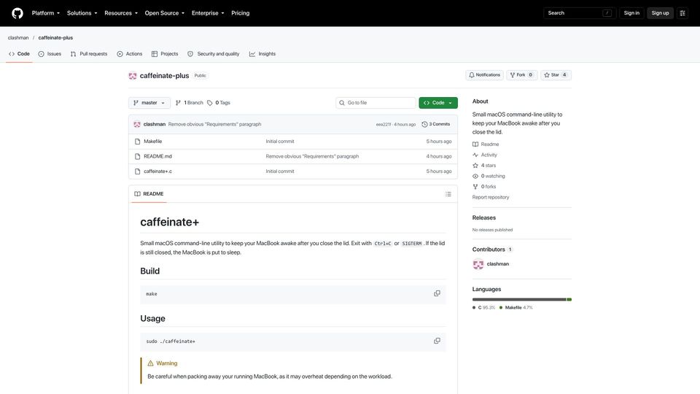This screenshot has height=394, width=700.
Task: View the 0 forks link
Action: [484, 187]
